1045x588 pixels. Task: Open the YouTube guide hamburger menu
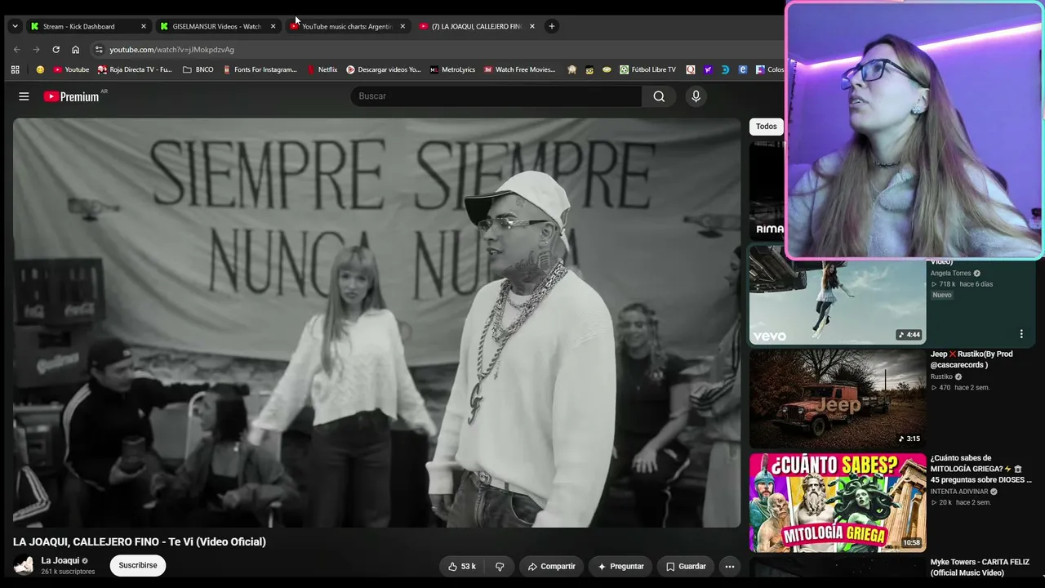24,96
